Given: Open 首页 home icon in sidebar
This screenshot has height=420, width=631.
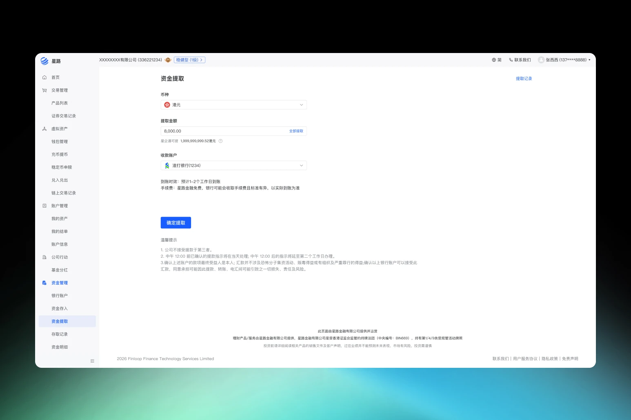Looking at the screenshot, I should click(x=44, y=77).
